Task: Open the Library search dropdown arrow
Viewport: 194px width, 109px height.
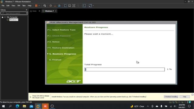Action: click(x=27, y=13)
